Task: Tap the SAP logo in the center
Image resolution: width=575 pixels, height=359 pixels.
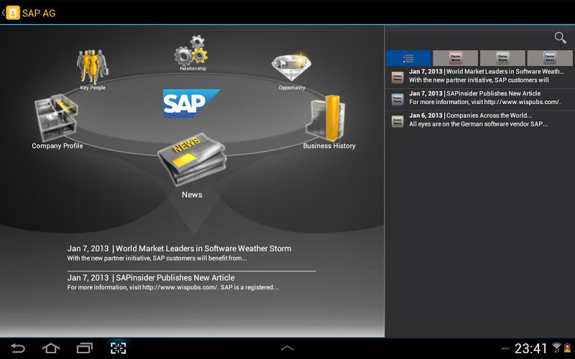Action: [x=191, y=103]
